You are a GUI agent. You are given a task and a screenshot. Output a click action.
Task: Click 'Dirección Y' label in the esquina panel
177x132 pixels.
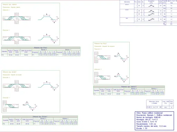(x=98, y=69)
